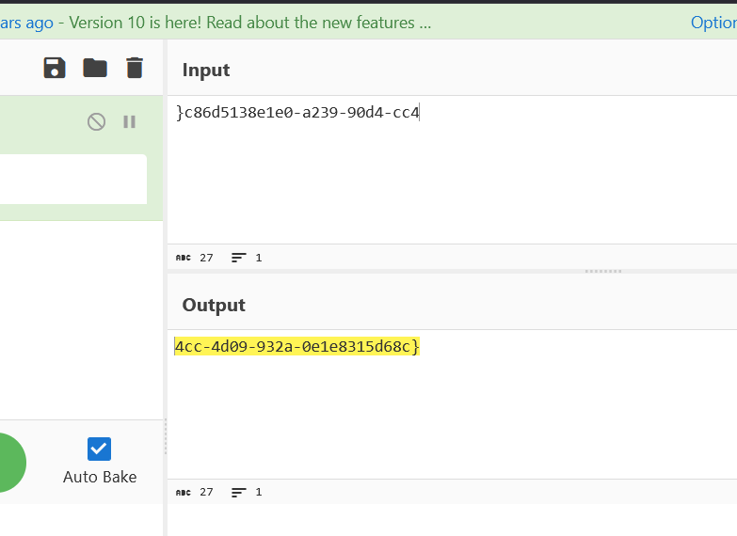Image resolution: width=737 pixels, height=536 pixels.
Task: Click the highlighted Output text
Action: point(296,347)
